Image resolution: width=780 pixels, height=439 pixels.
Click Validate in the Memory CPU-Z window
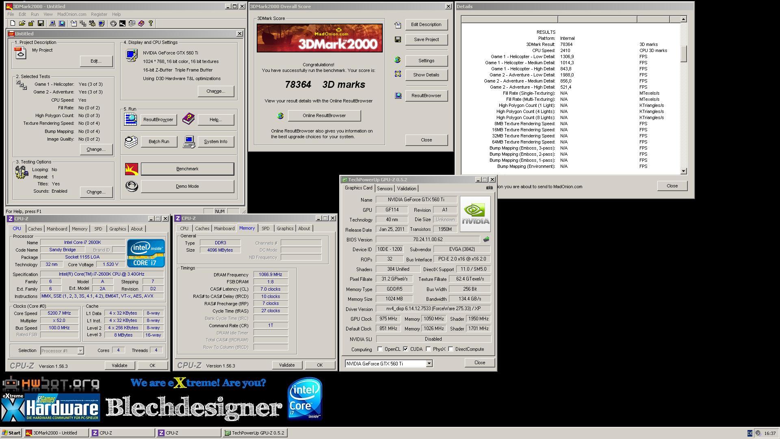point(287,365)
